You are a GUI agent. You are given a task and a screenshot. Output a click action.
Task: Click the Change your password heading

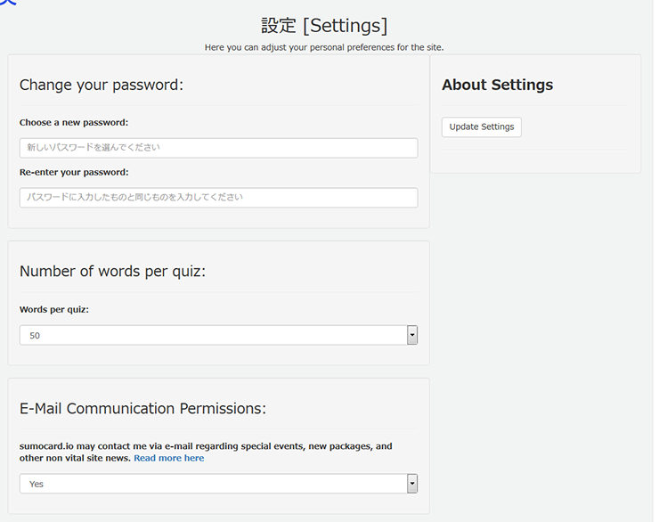[x=102, y=86]
